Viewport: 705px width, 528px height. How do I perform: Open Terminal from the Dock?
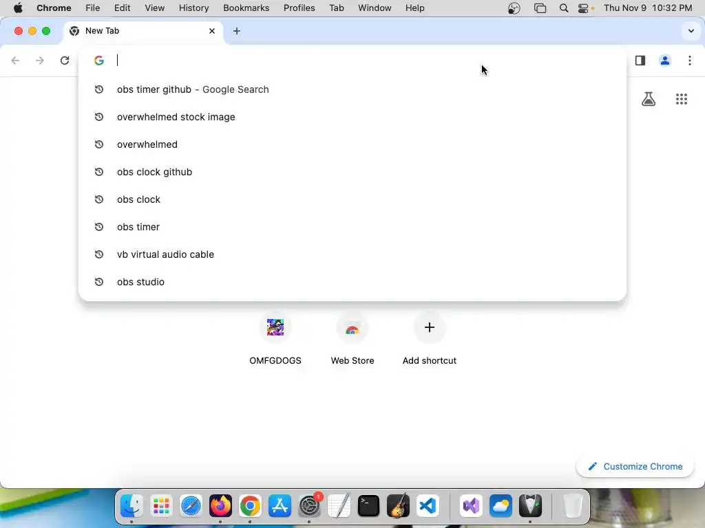(369, 506)
